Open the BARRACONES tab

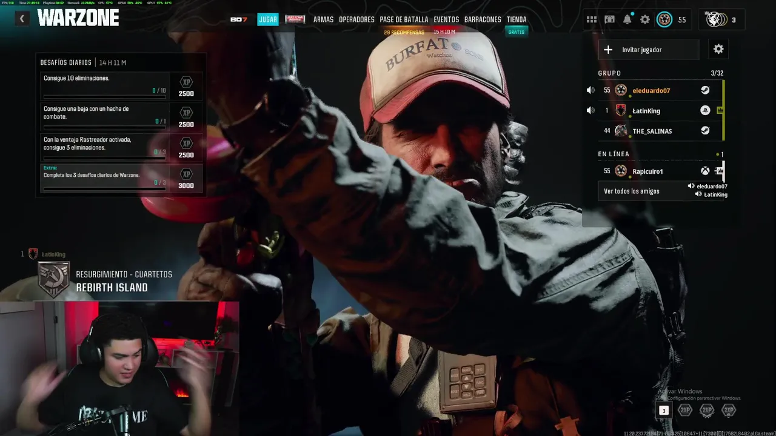pyautogui.click(x=483, y=19)
